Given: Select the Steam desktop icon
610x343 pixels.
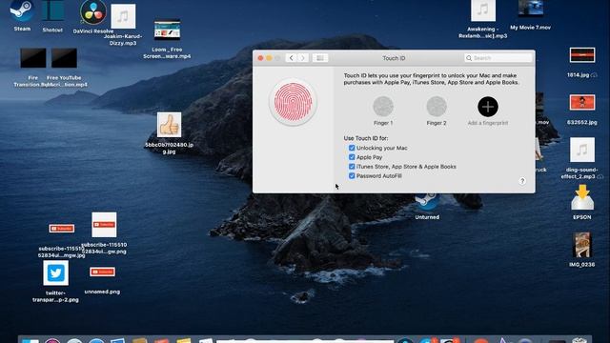Looking at the screenshot, I should point(22,10).
